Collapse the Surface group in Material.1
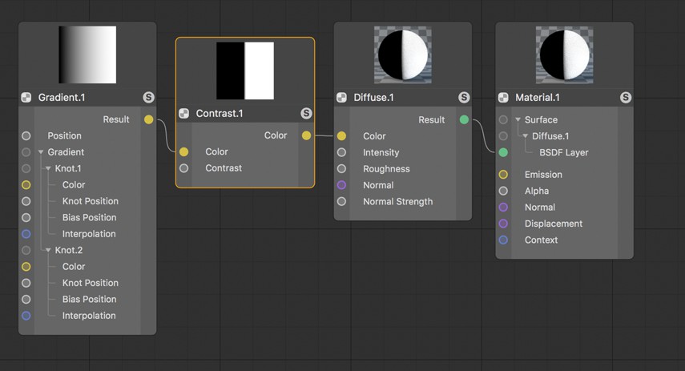This screenshot has height=371, width=685. pyautogui.click(x=518, y=119)
